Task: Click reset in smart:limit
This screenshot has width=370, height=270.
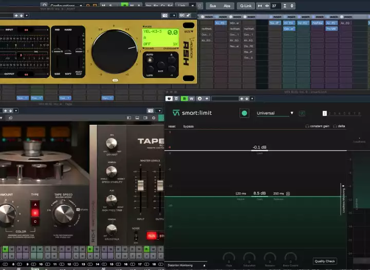Action: pyautogui.click(x=172, y=127)
